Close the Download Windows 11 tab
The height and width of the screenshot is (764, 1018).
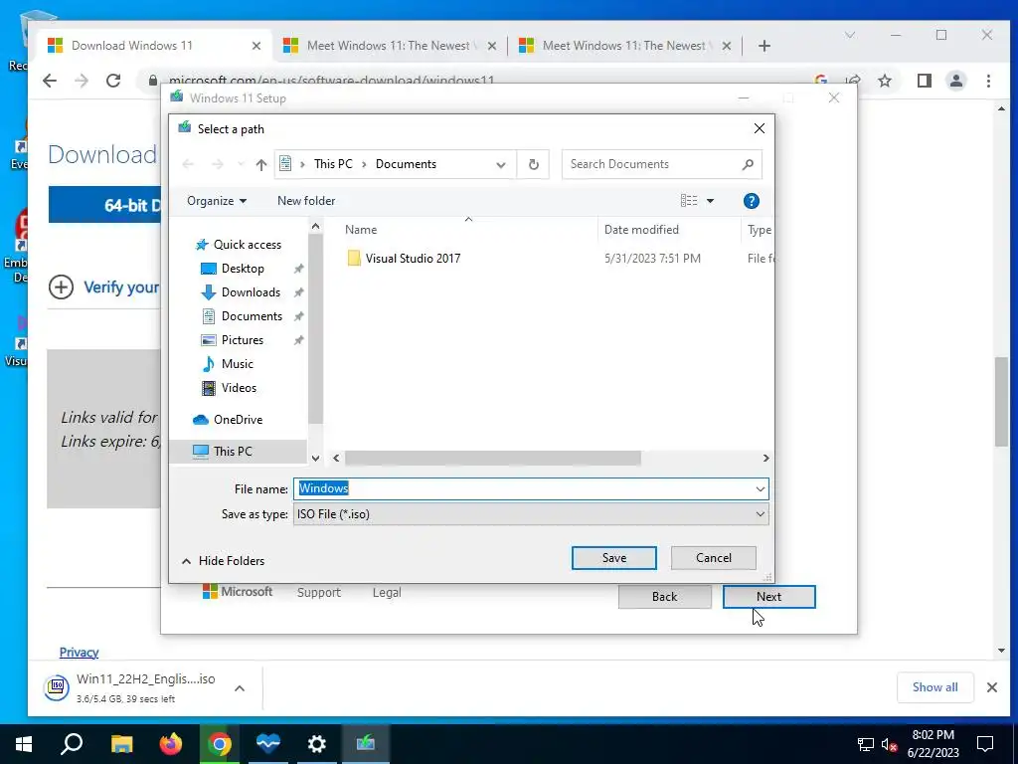[x=256, y=46]
